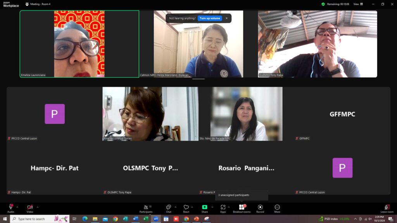397x223 pixels.
Task: Select Tony Papa's video tile
Action: [318, 44]
